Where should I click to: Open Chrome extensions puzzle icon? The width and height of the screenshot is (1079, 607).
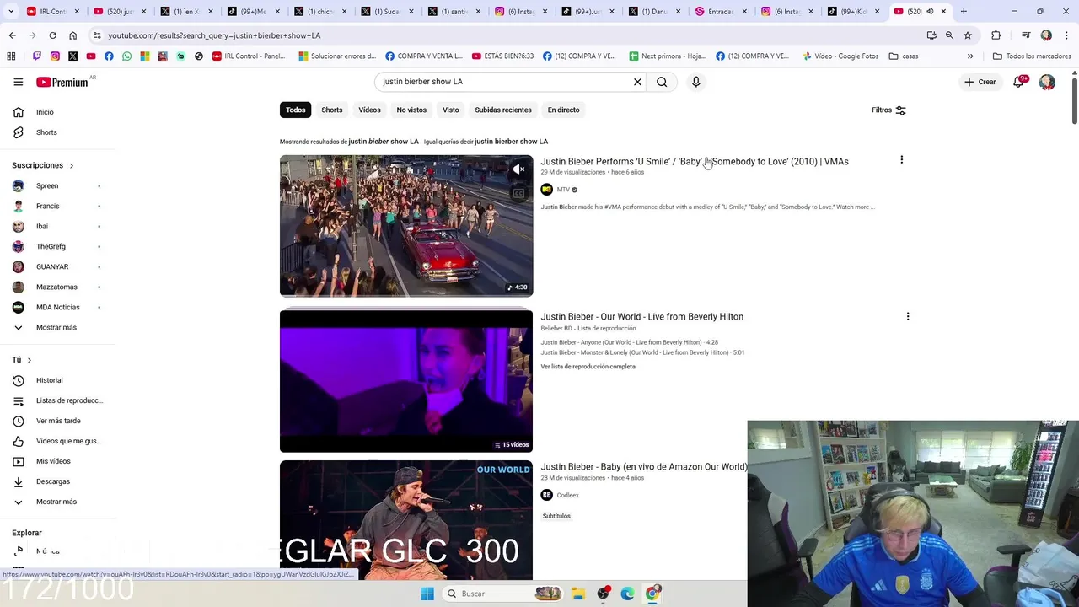[996, 35]
